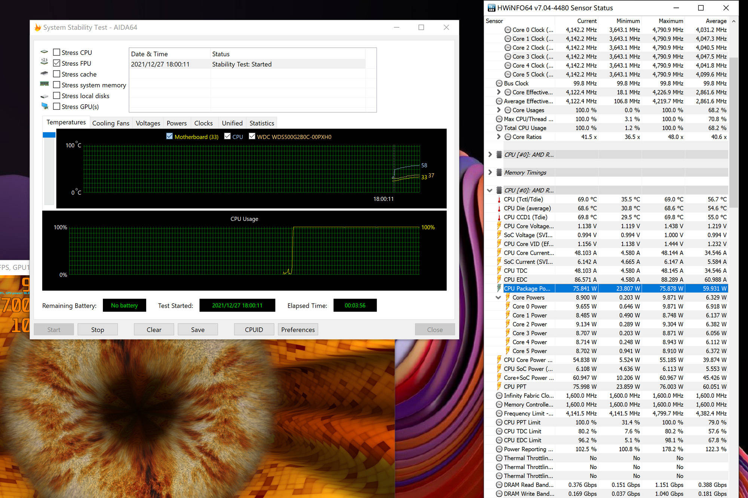Click the Clear button
748x498 pixels.
pos(154,330)
